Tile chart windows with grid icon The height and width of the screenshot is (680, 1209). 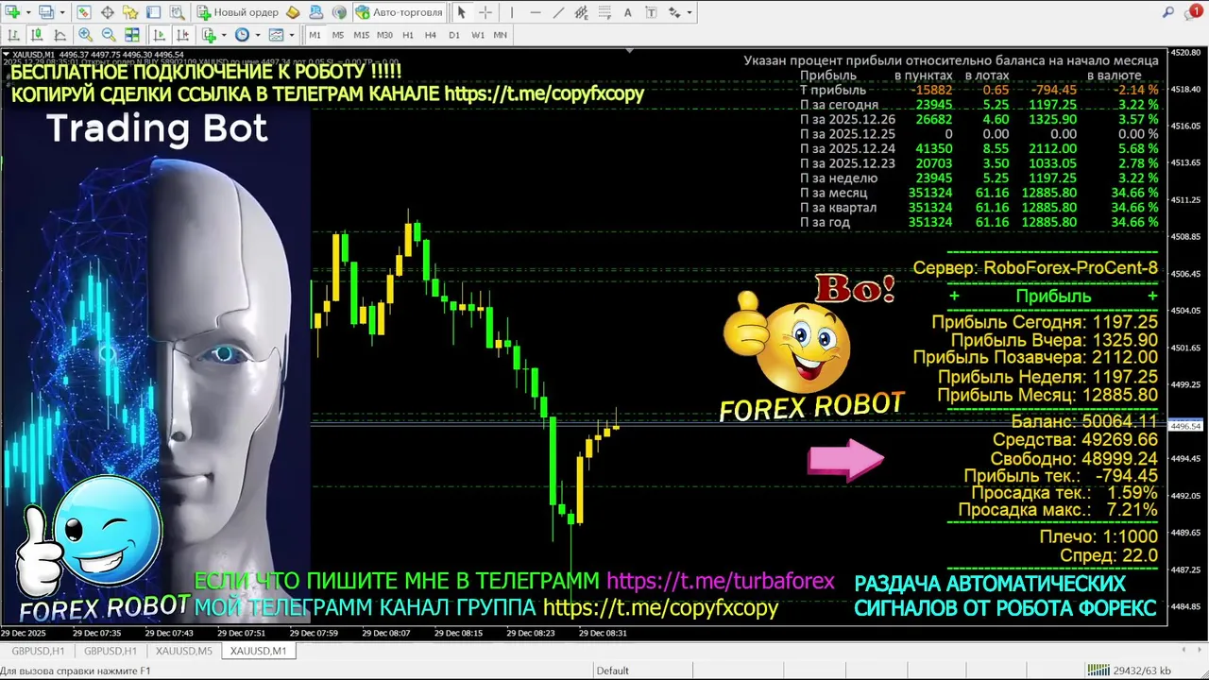132,35
